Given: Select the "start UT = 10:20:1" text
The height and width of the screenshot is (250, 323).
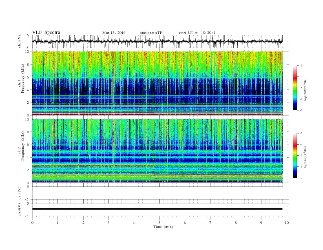Looking at the screenshot, I should [x=197, y=33].
